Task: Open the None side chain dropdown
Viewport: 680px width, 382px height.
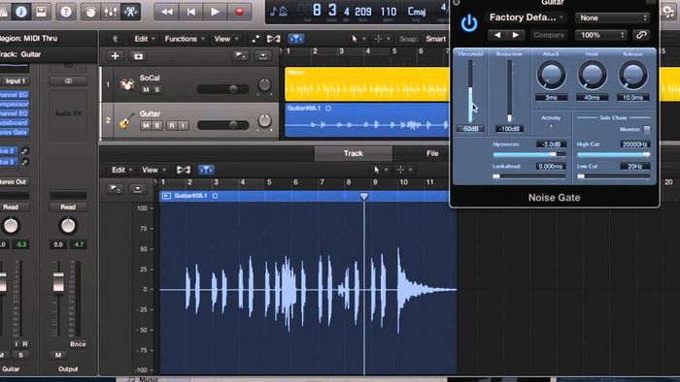Action: tap(612, 18)
